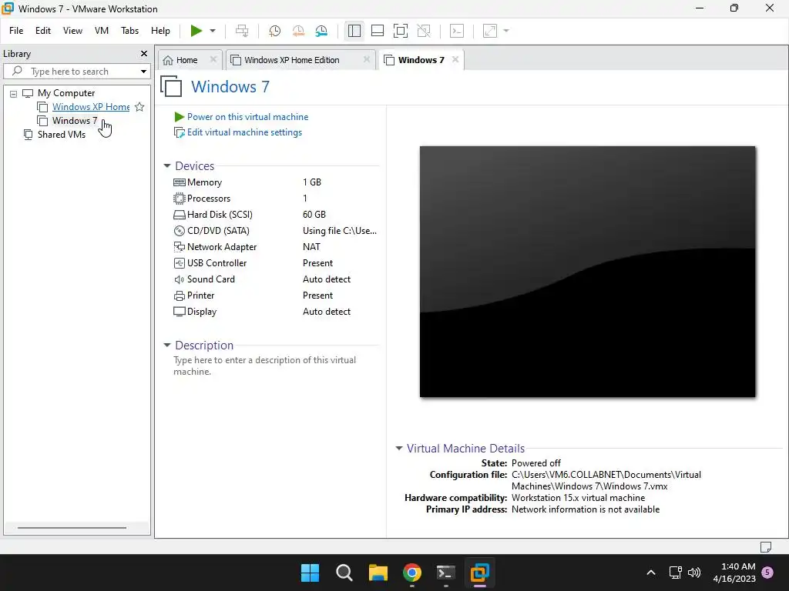Take a snapshot of this virtual machine
The image size is (789, 591).
[274, 31]
